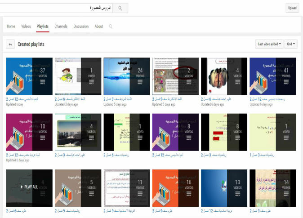
Task: Click the Upload button
Action: (x=292, y=8)
